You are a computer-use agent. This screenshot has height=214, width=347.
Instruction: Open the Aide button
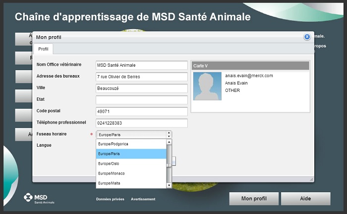[x=306, y=199]
